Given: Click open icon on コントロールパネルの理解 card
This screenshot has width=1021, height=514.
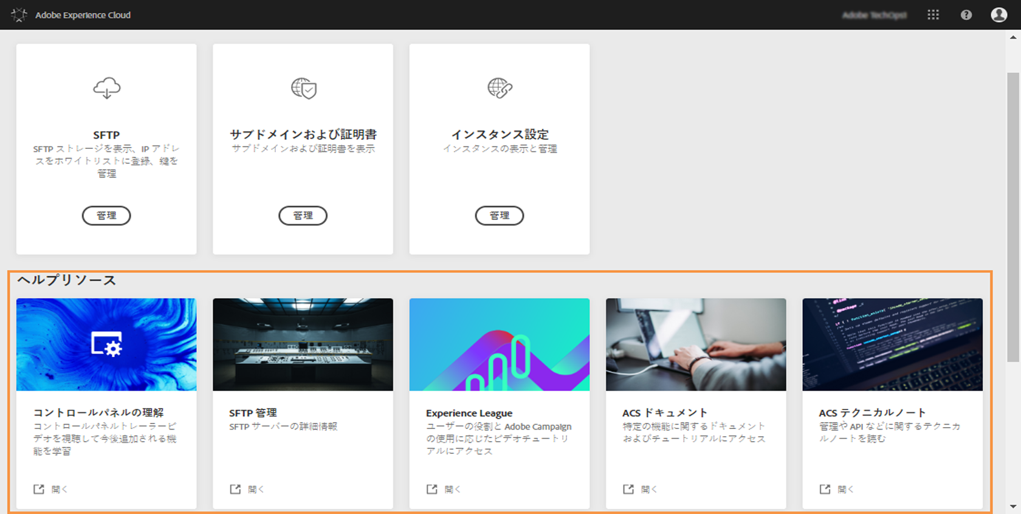Looking at the screenshot, I should click(x=39, y=489).
